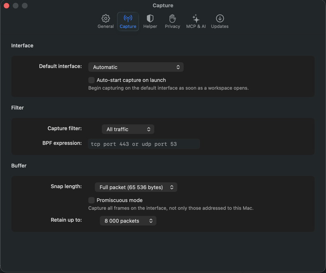Select the Capture antenna icon
Viewport: 326px width, 273px height.
click(128, 19)
